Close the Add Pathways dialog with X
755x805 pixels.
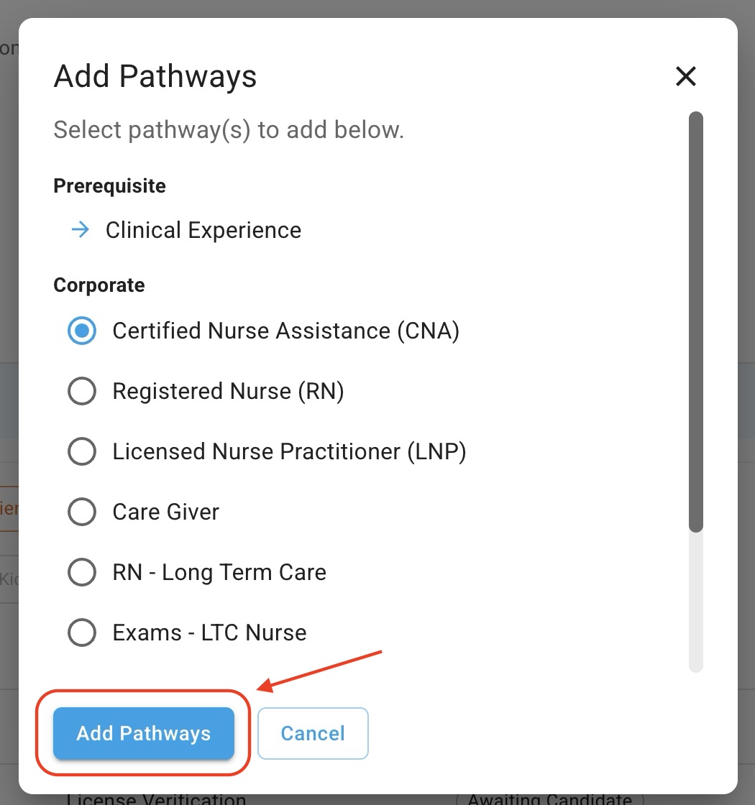tap(686, 76)
